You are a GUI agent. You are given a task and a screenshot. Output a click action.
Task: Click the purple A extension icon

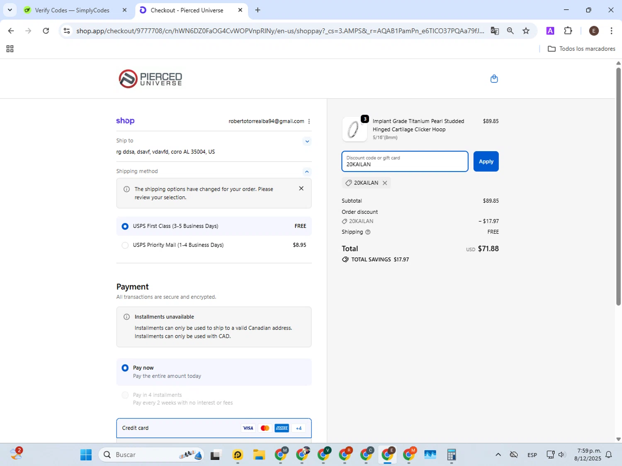(550, 31)
